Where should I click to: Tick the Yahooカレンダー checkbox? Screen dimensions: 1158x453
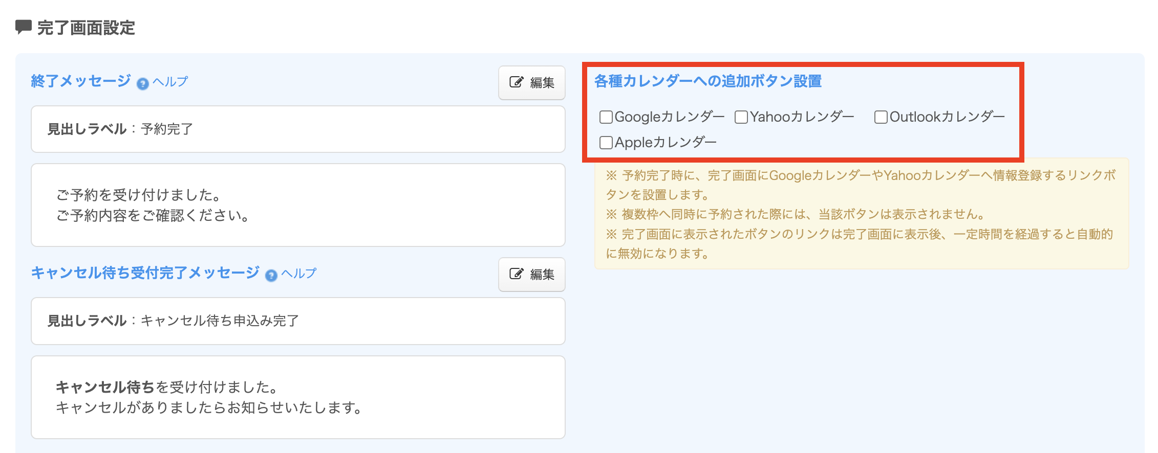[741, 117]
